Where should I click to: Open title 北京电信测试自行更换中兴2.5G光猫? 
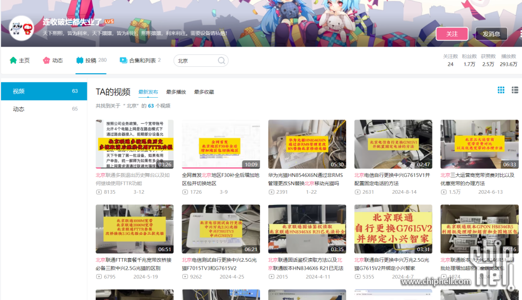pos(219,264)
